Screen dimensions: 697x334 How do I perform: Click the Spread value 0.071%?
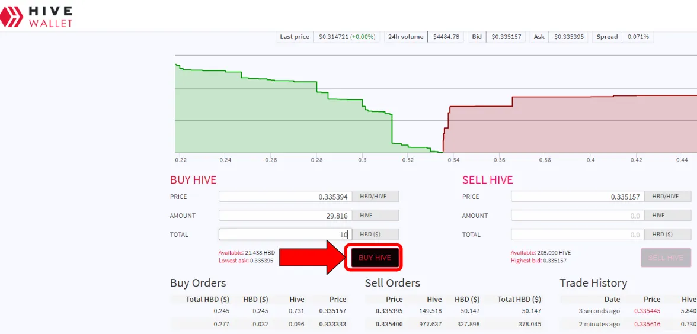coord(638,37)
